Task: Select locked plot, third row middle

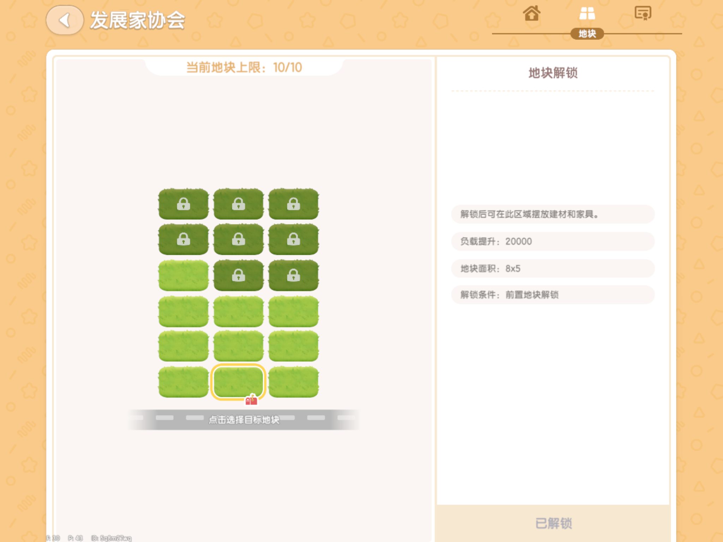Action: 238,275
